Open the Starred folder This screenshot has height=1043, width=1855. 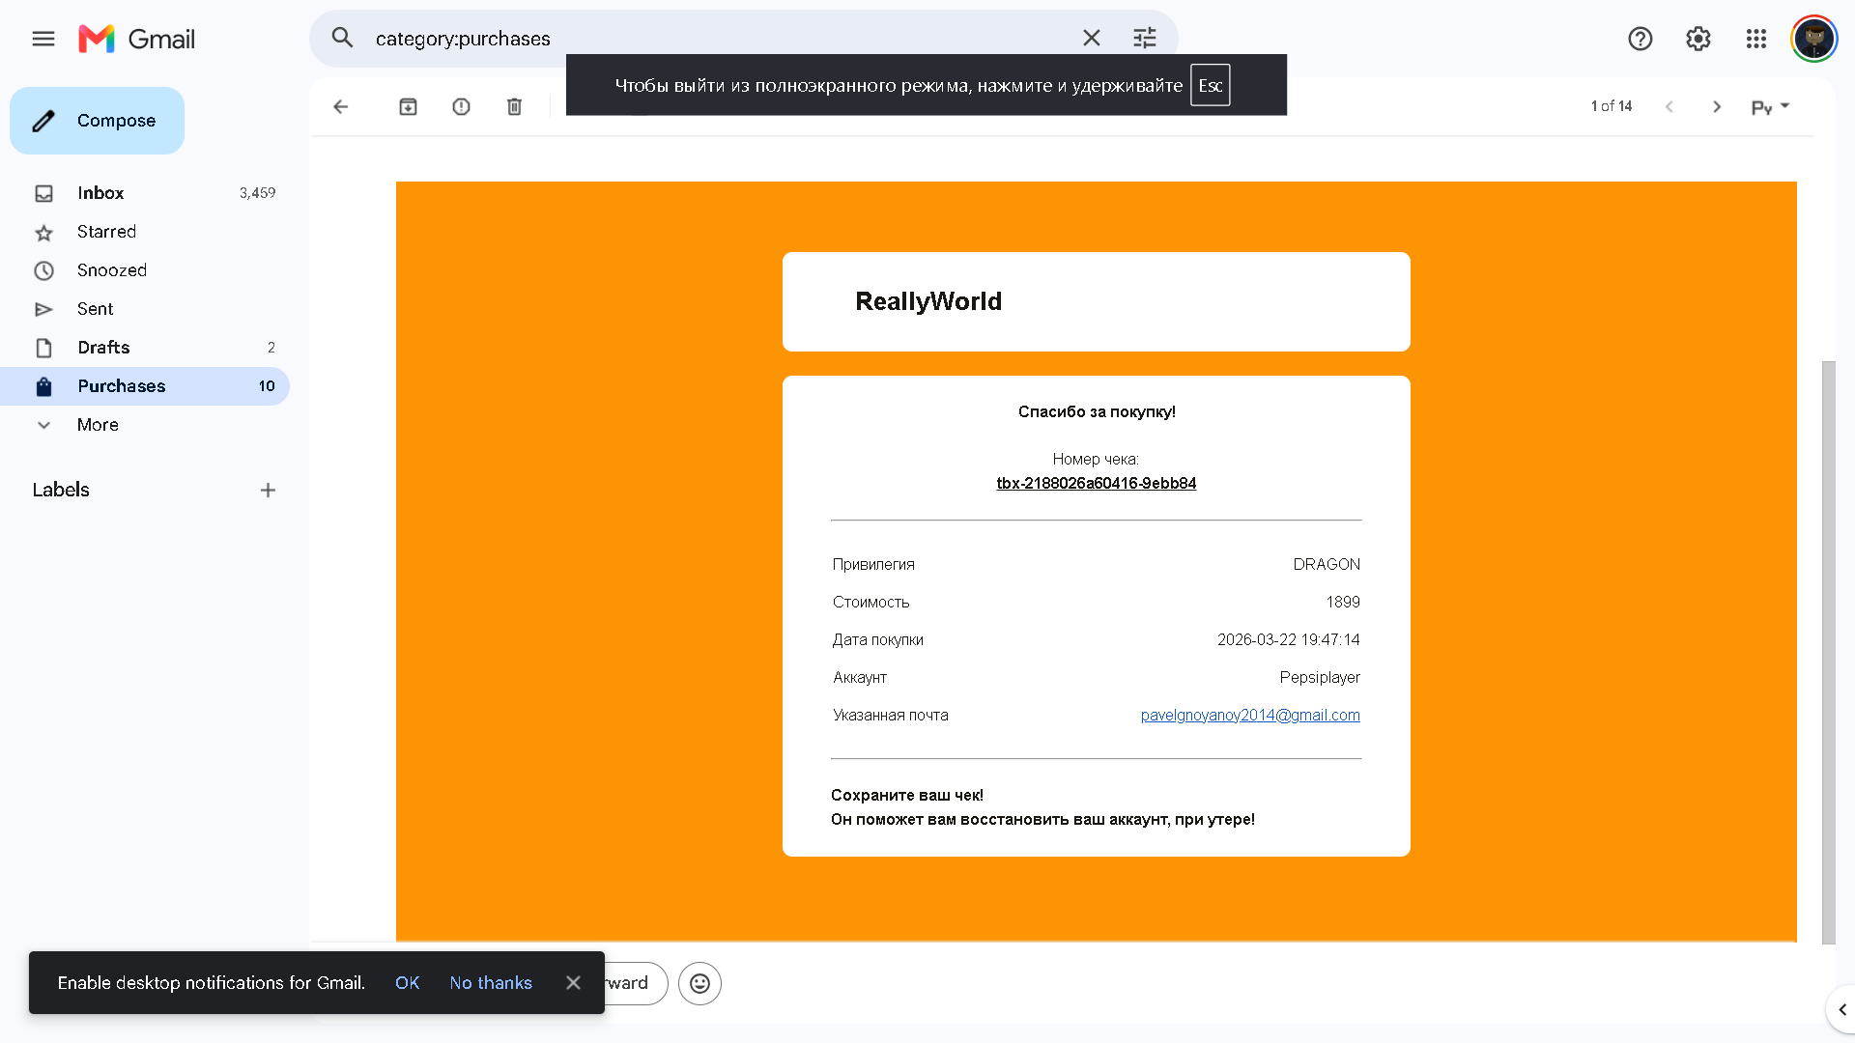(x=145, y=232)
